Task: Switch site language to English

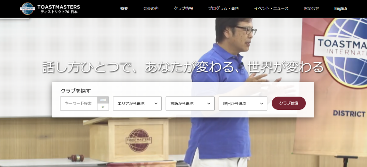Action: (x=340, y=9)
